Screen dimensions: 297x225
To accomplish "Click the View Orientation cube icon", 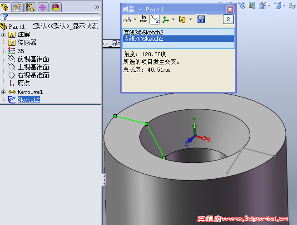I will point(262,6).
